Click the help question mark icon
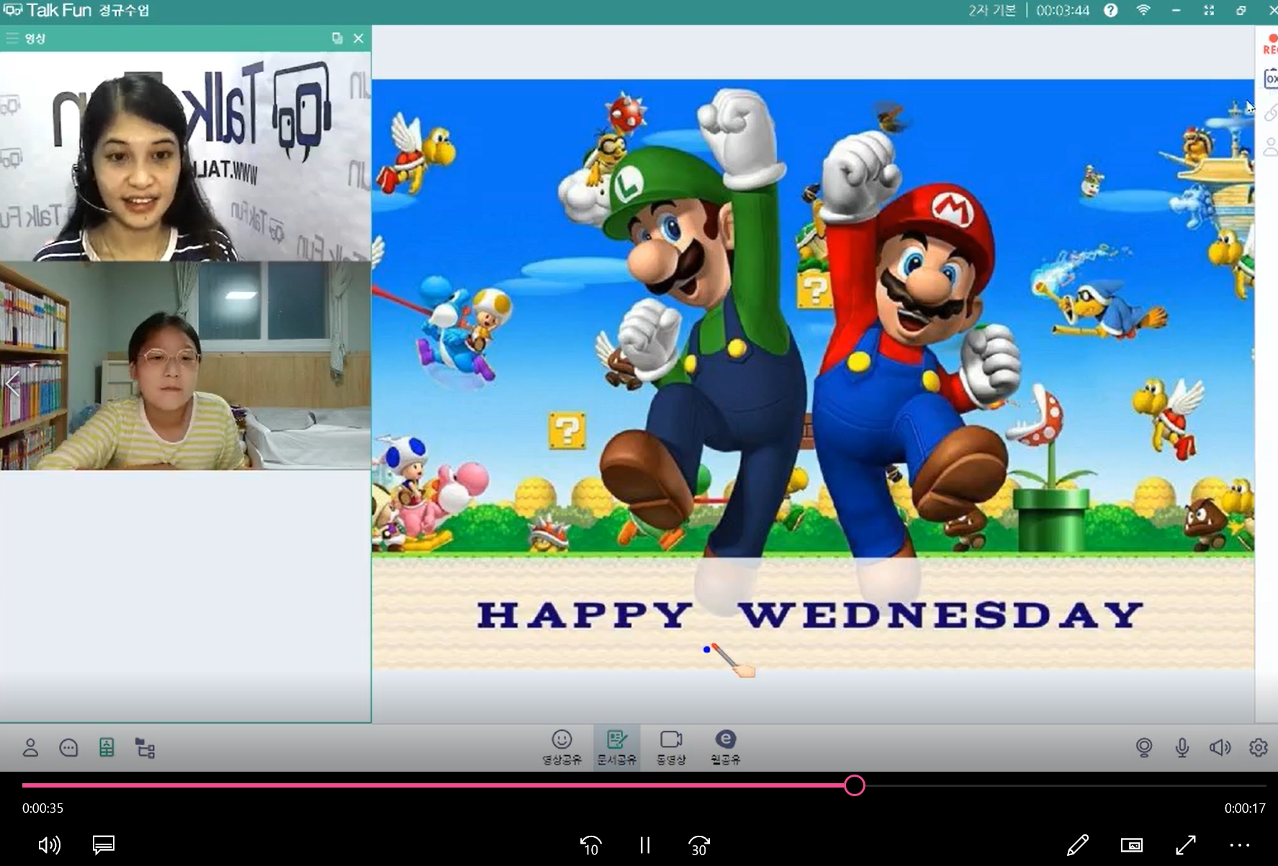This screenshot has width=1278, height=866. (x=1111, y=10)
